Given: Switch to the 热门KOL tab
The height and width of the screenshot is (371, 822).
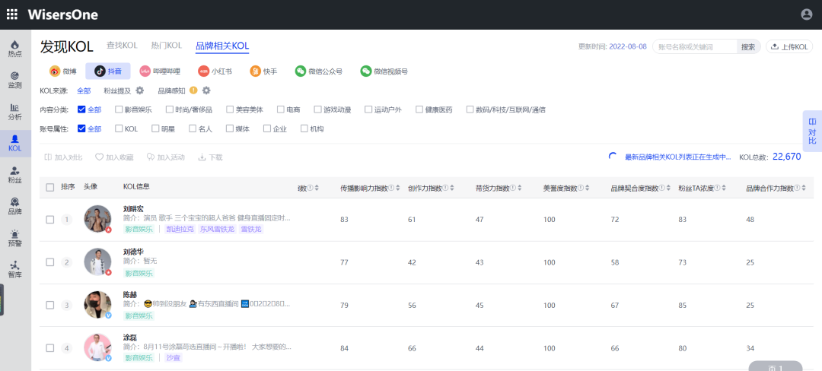Looking at the screenshot, I should tap(166, 46).
